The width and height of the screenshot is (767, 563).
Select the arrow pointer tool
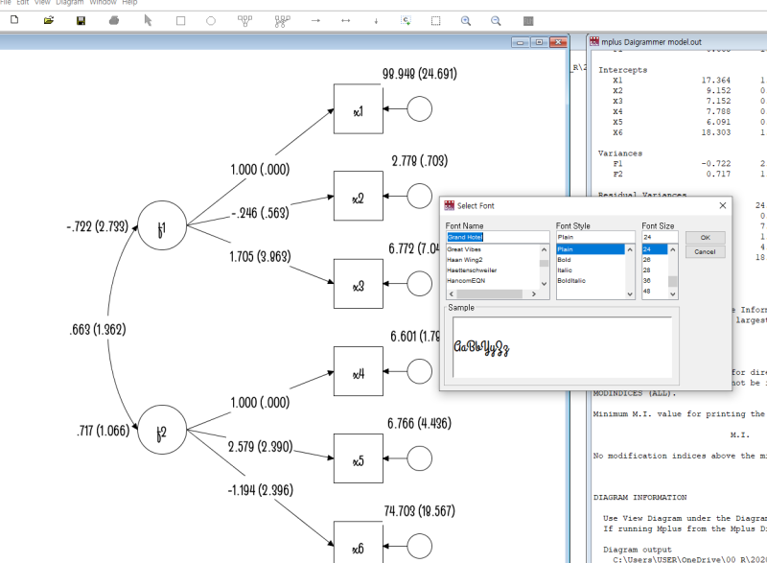coord(148,20)
